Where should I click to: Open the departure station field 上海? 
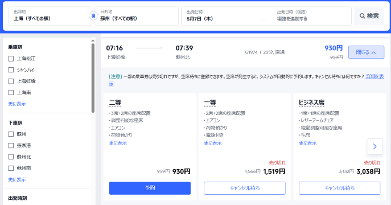tap(50, 16)
